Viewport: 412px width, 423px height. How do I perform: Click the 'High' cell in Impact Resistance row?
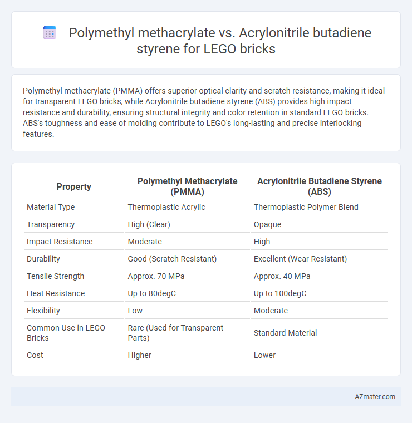(x=262, y=242)
